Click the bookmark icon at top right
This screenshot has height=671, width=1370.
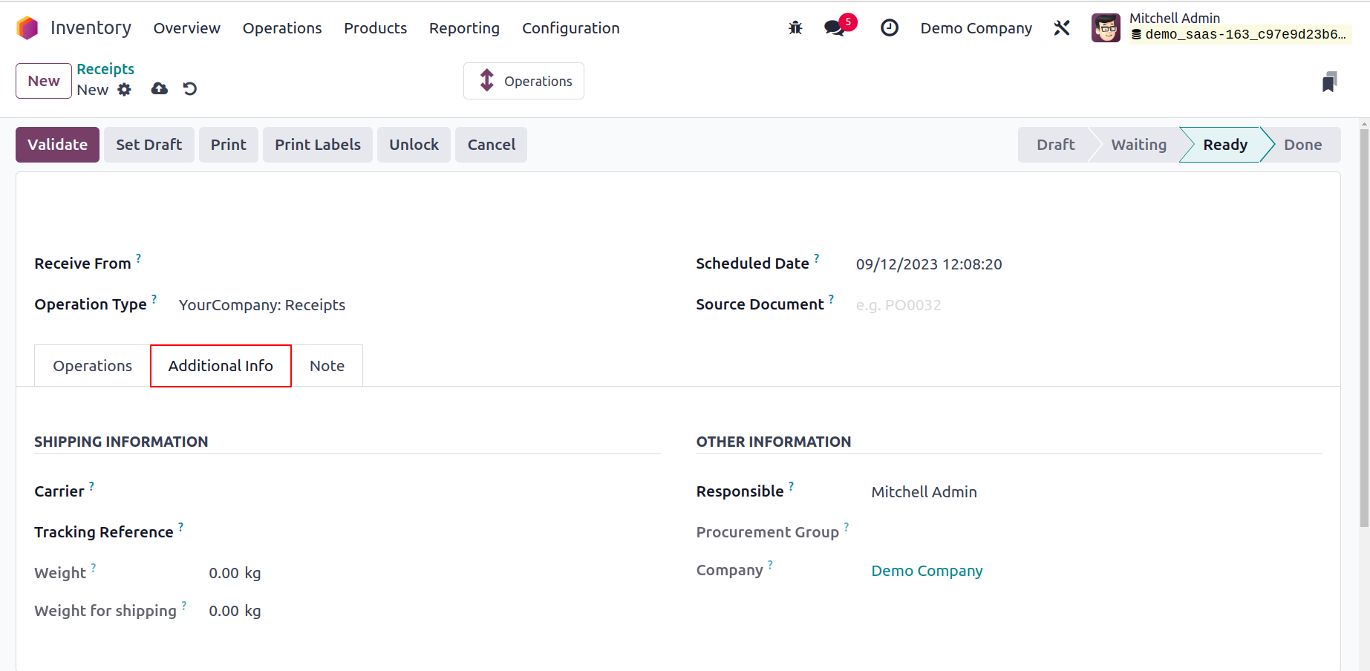click(1329, 82)
